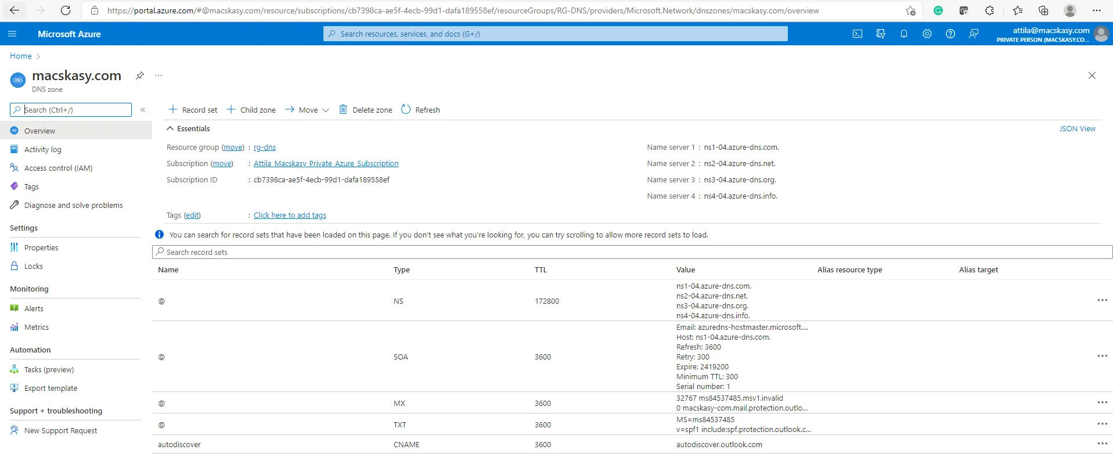Click Delete zone
The height and width of the screenshot is (464, 1113).
pyautogui.click(x=365, y=110)
